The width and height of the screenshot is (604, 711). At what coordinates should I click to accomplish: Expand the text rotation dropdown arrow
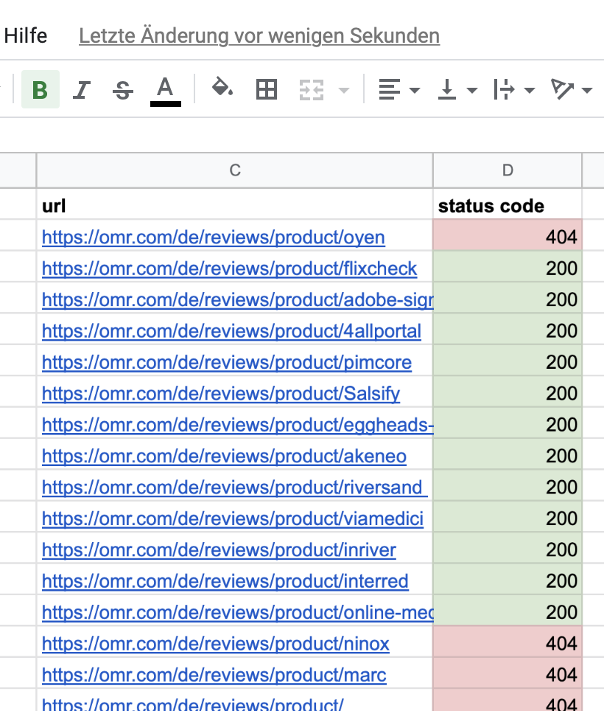[x=587, y=90]
